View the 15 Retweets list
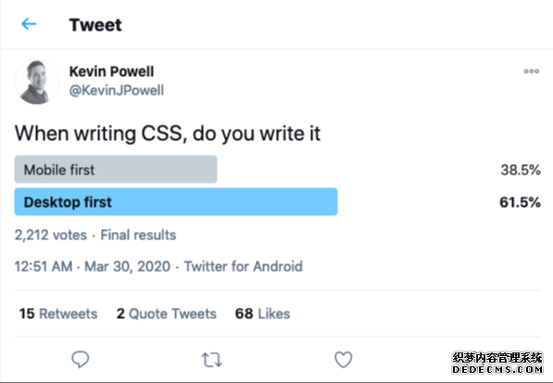 (58, 313)
